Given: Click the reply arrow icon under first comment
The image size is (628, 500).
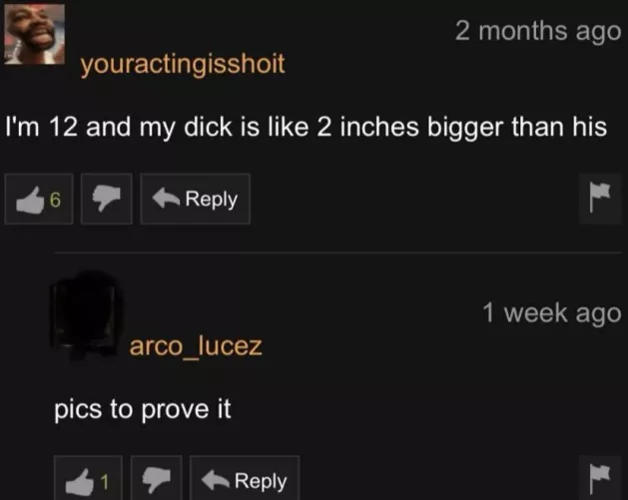Looking at the screenshot, I should click(x=166, y=199).
